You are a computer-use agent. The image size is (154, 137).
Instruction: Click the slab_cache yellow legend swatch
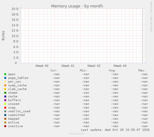click(5, 89)
